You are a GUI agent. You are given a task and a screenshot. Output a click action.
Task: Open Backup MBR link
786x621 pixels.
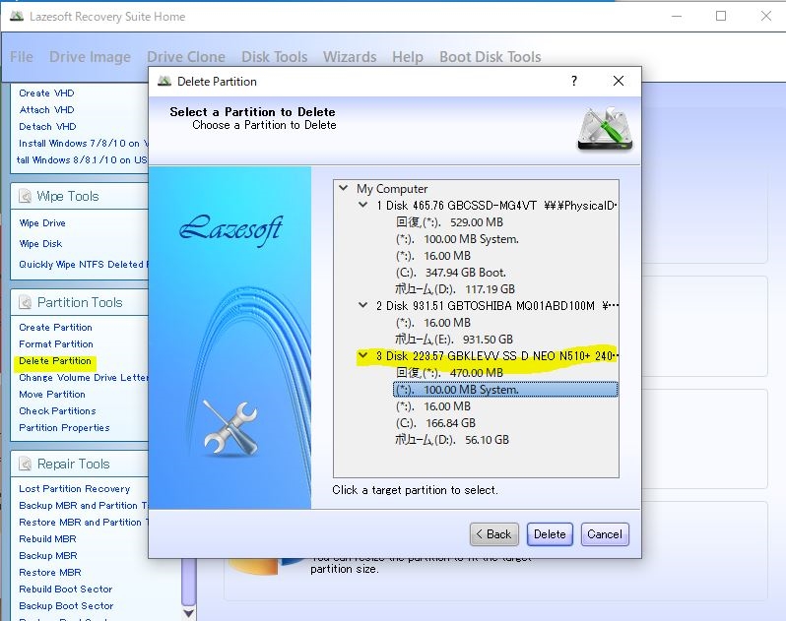click(48, 555)
